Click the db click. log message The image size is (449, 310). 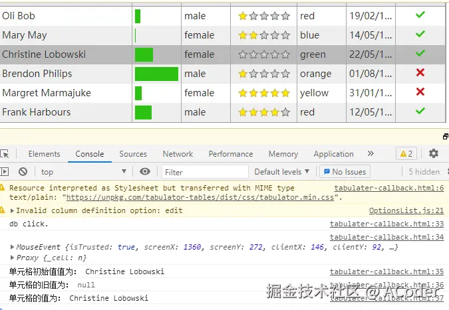tap(29, 224)
